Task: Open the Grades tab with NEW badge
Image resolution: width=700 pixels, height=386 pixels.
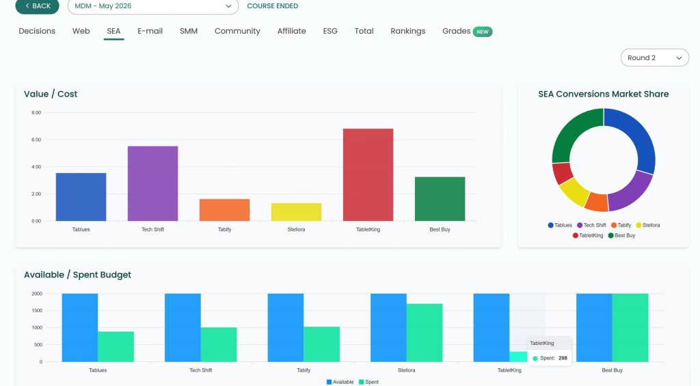Action: click(x=467, y=31)
